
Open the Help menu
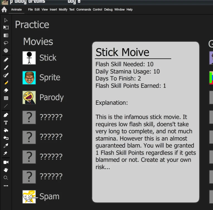(129, 9)
